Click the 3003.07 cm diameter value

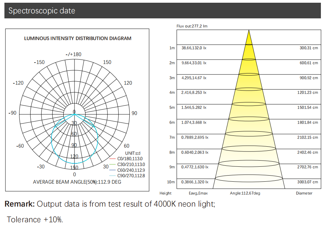click(x=308, y=182)
